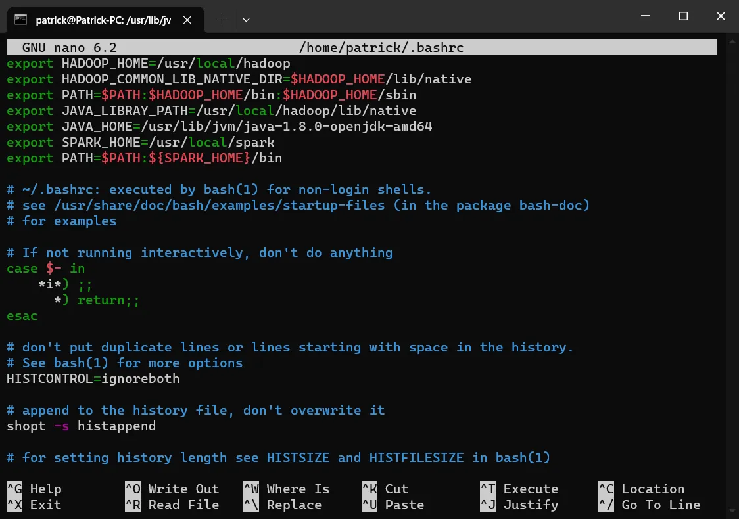The image size is (739, 519).
Task: Click the 'case $- in' line
Action: tap(46, 269)
